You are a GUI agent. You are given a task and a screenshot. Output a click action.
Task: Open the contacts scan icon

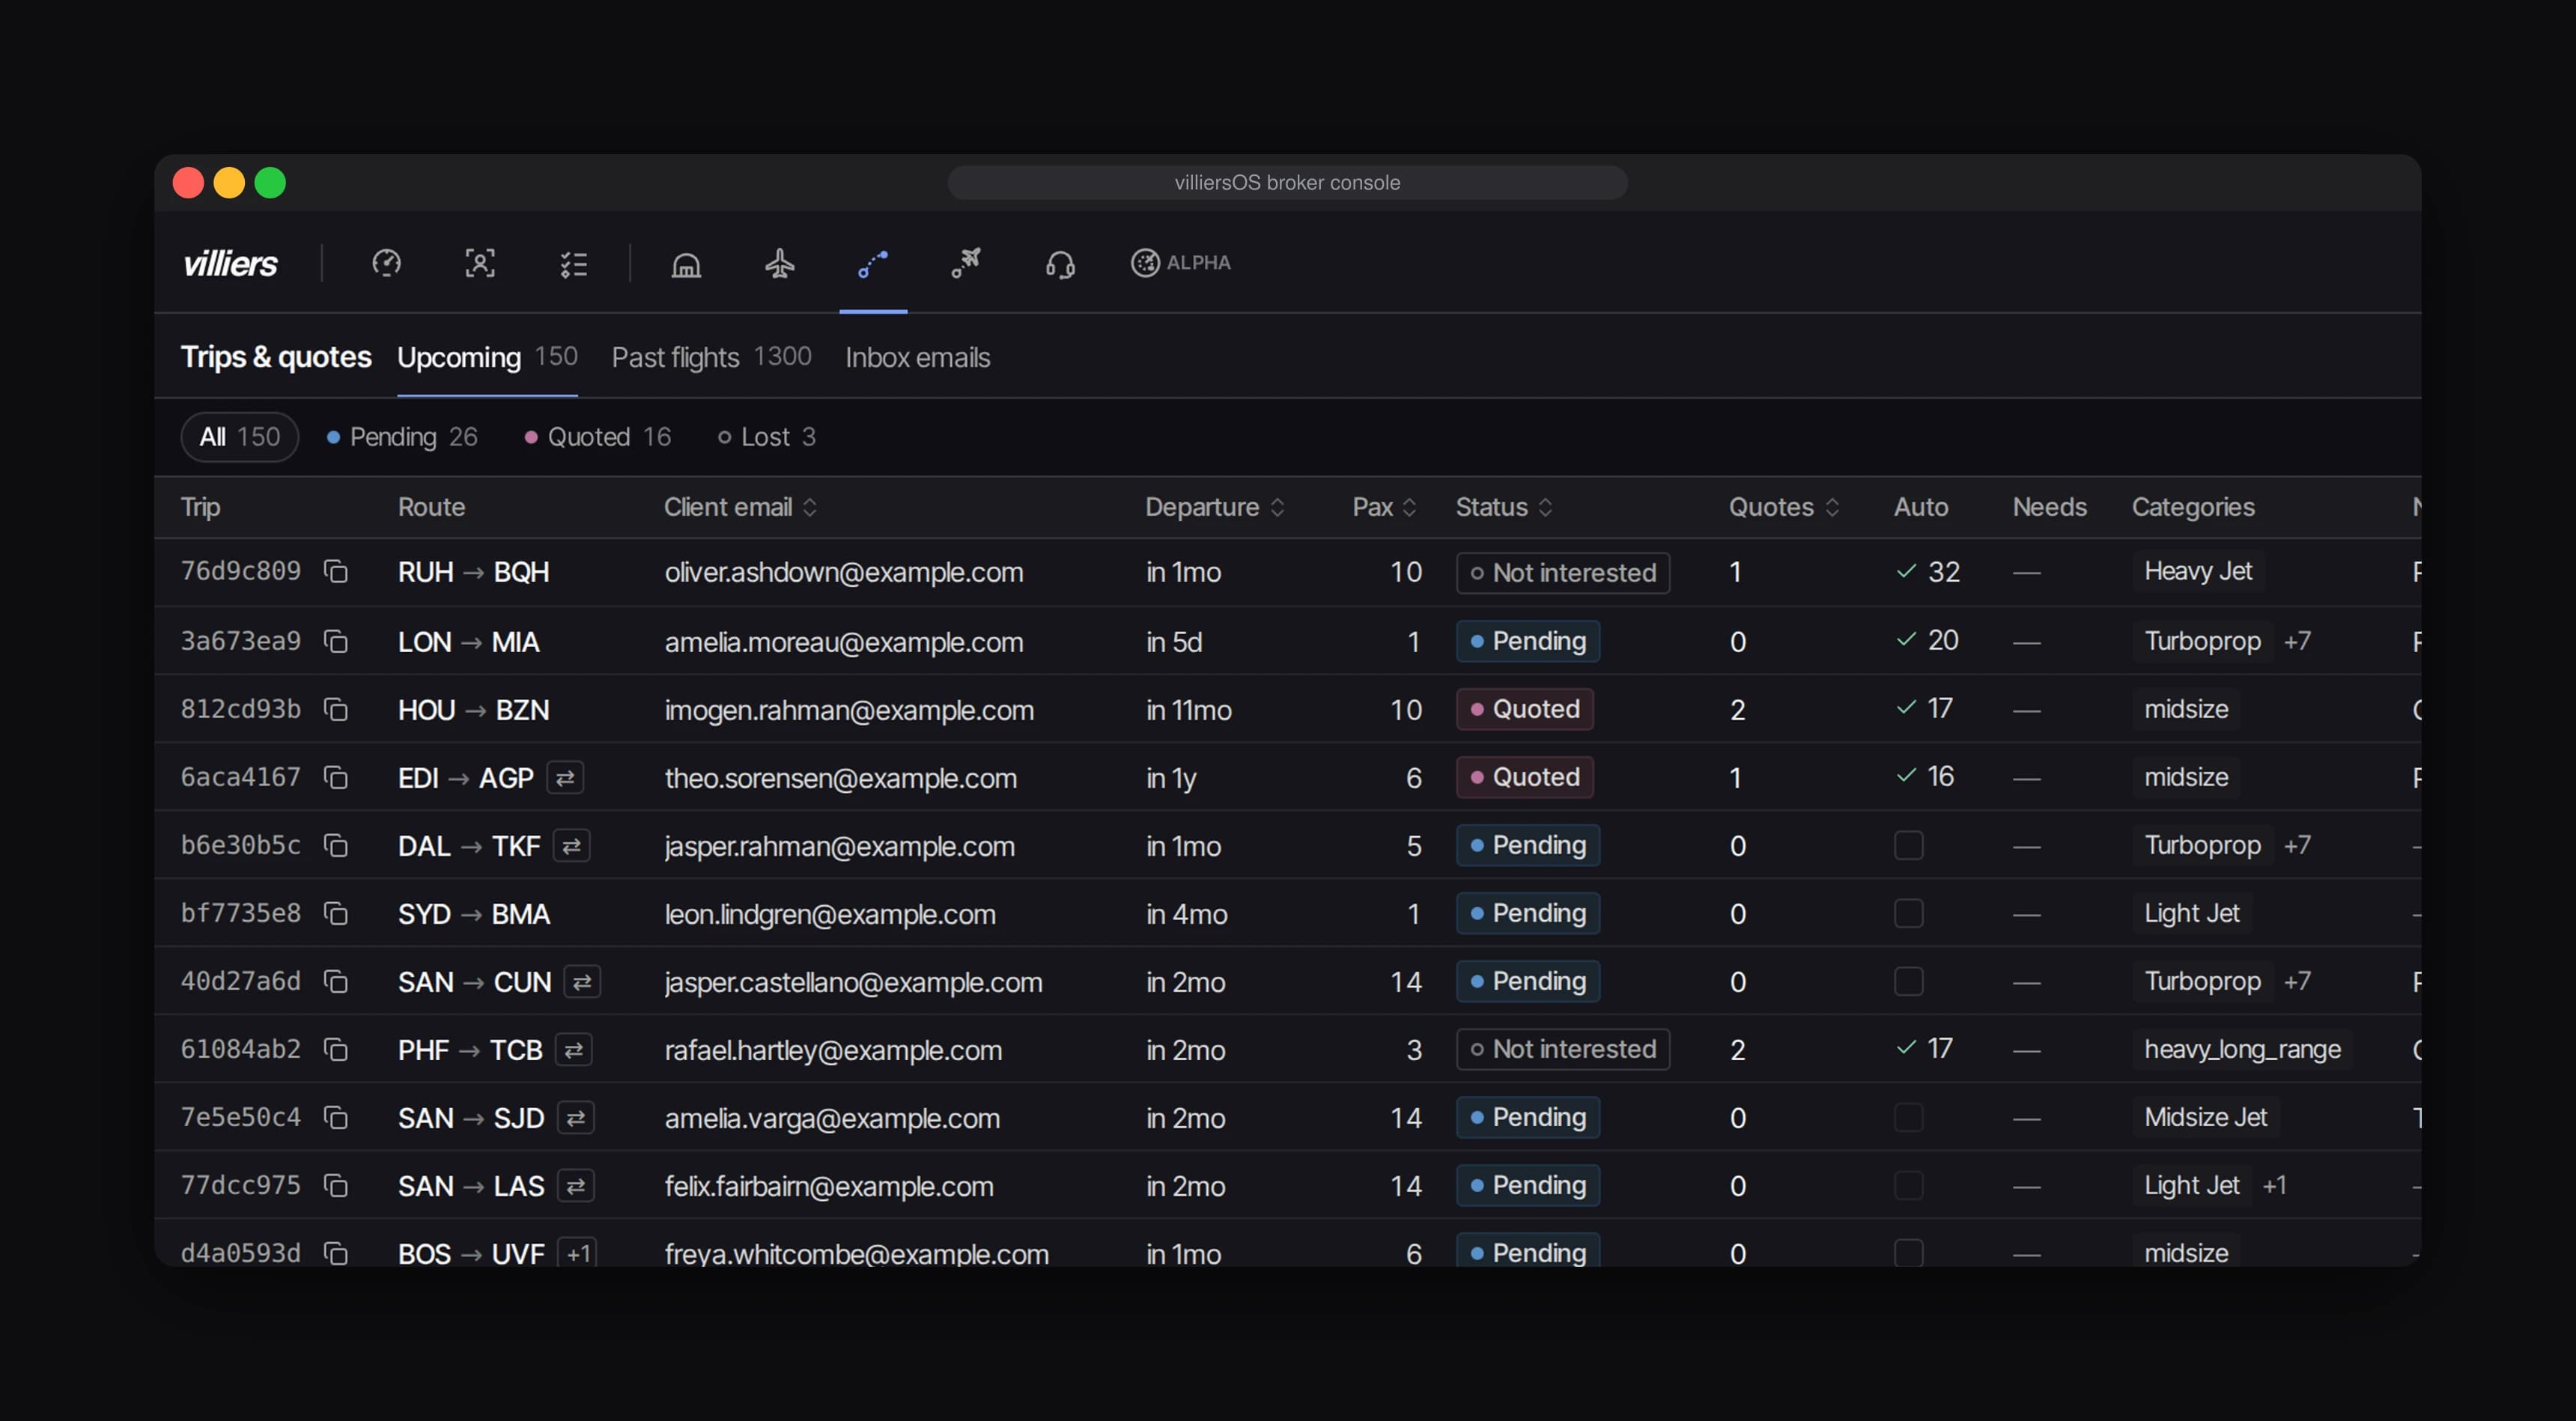pos(480,263)
